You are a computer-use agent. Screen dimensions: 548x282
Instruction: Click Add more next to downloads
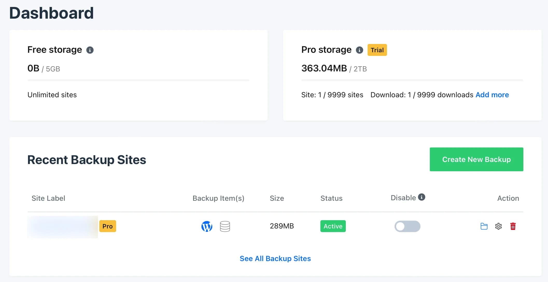(x=492, y=95)
